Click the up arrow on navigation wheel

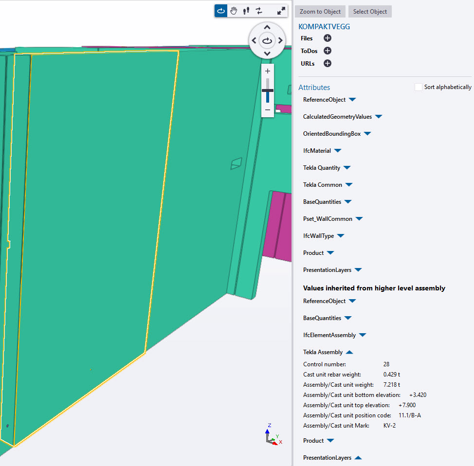click(267, 27)
